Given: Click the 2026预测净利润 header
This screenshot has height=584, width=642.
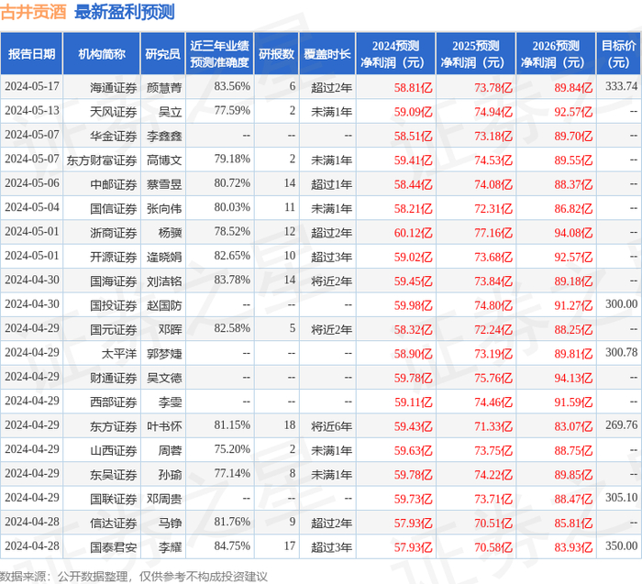Looking at the screenshot, I should [556, 54].
